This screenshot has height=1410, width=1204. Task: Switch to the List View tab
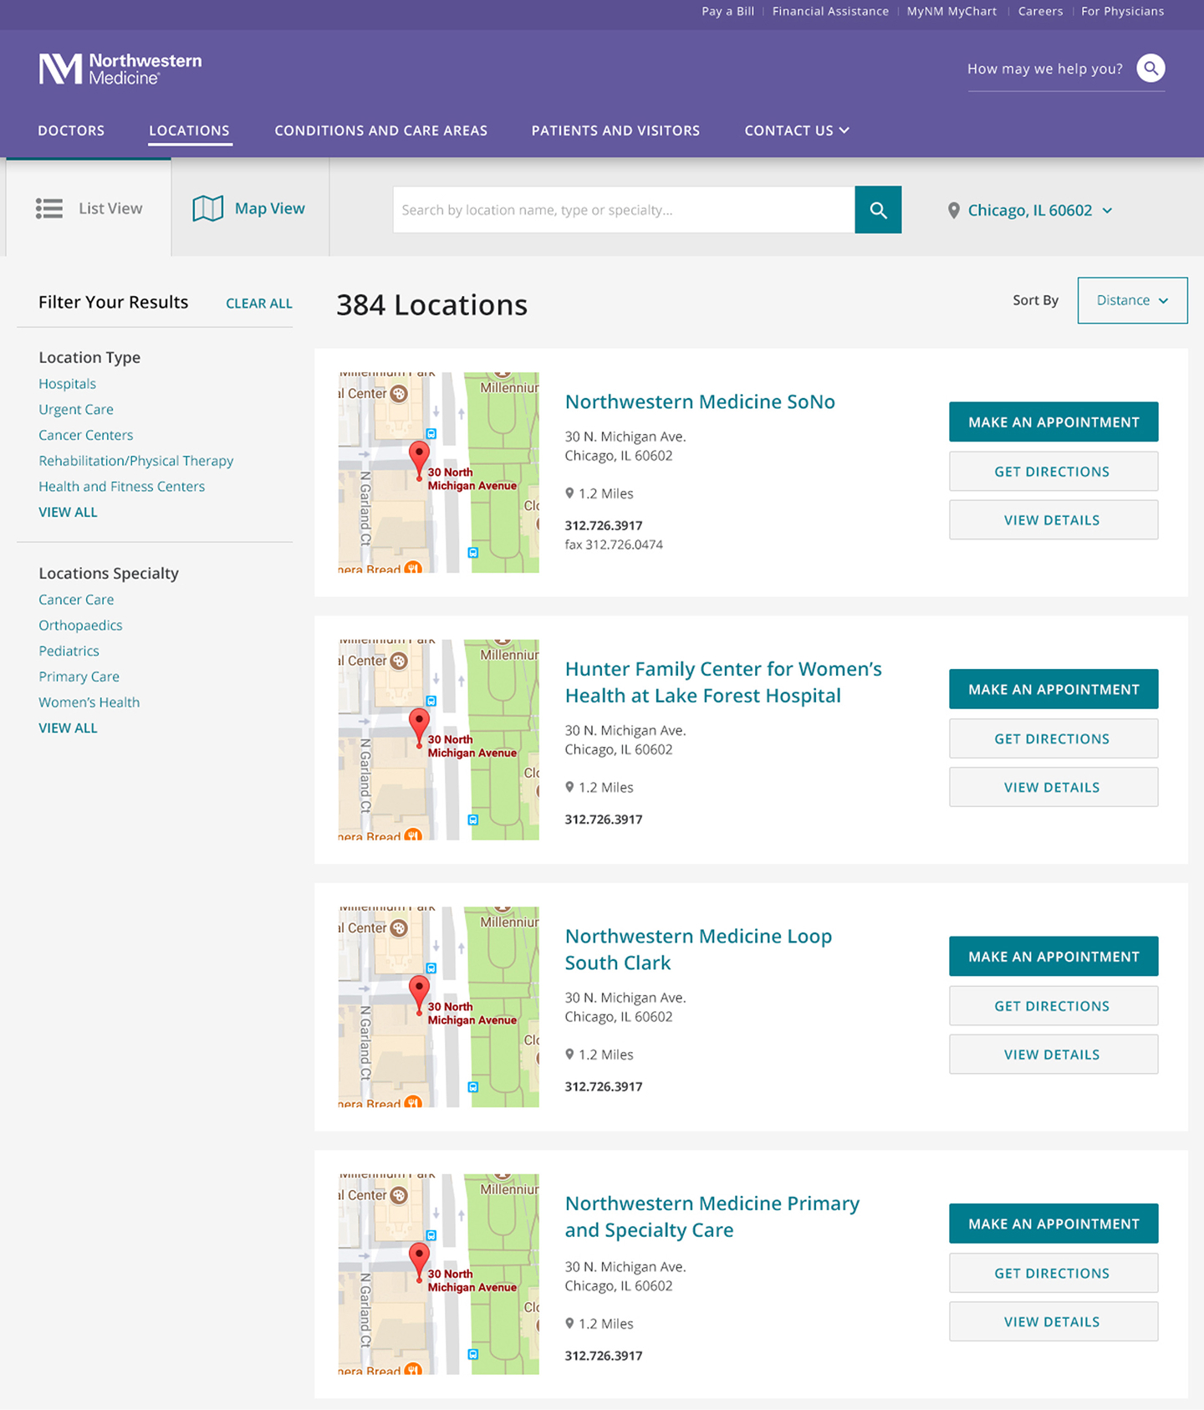tap(89, 208)
